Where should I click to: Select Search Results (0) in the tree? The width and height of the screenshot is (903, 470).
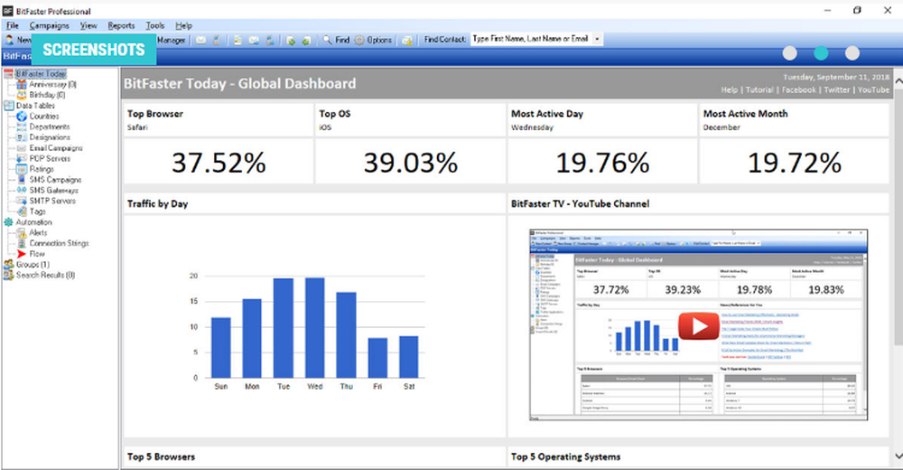[45, 275]
